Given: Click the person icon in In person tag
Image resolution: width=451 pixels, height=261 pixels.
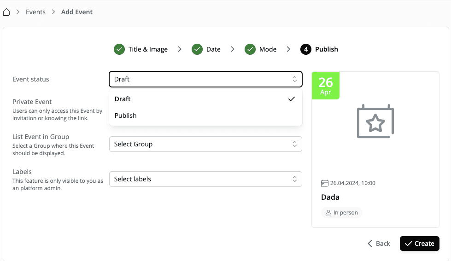Looking at the screenshot, I should [x=328, y=213].
